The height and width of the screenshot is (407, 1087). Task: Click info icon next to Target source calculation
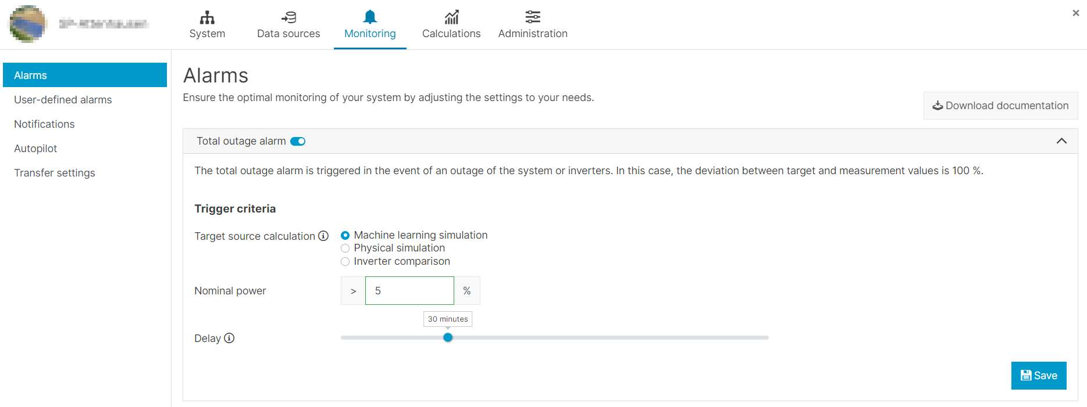(x=323, y=236)
